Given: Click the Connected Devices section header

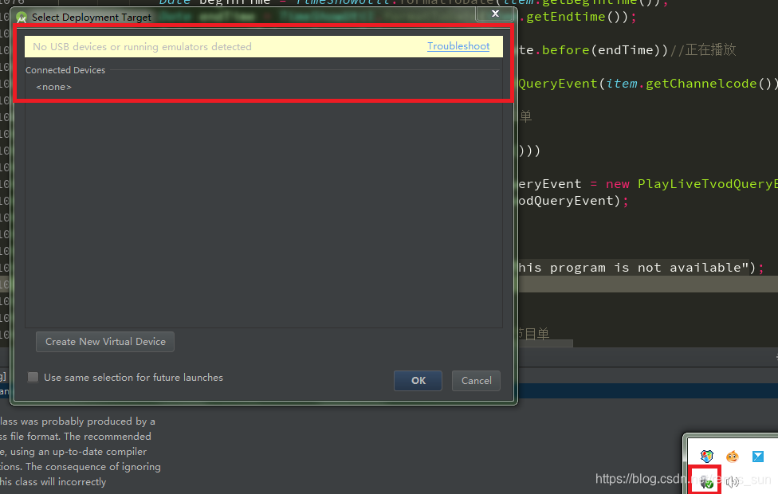Looking at the screenshot, I should click(x=65, y=70).
